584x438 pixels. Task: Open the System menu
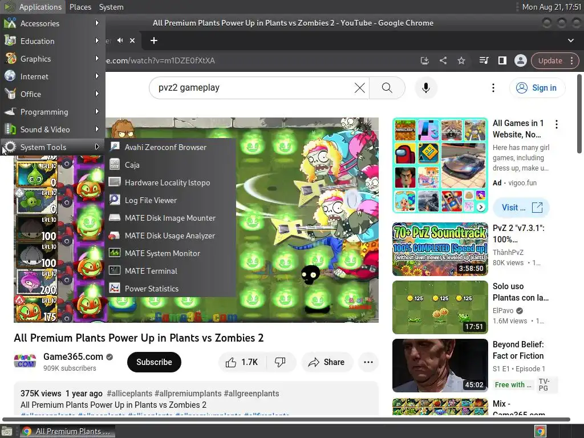coord(111,7)
